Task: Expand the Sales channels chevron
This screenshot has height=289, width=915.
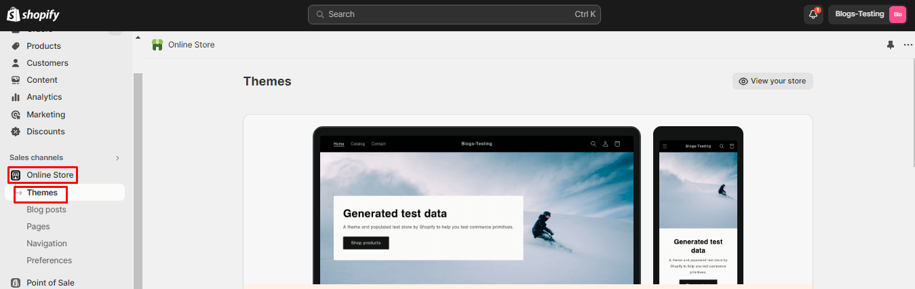Action: [x=117, y=158]
